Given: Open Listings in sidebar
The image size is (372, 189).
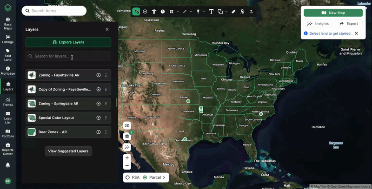Looking at the screenshot, I should coord(8,39).
